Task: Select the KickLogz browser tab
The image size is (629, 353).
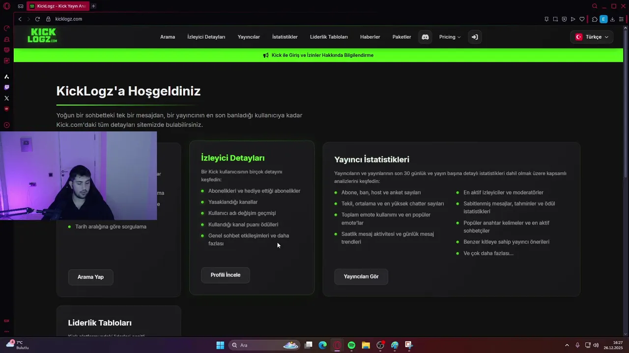Action: 58,6
